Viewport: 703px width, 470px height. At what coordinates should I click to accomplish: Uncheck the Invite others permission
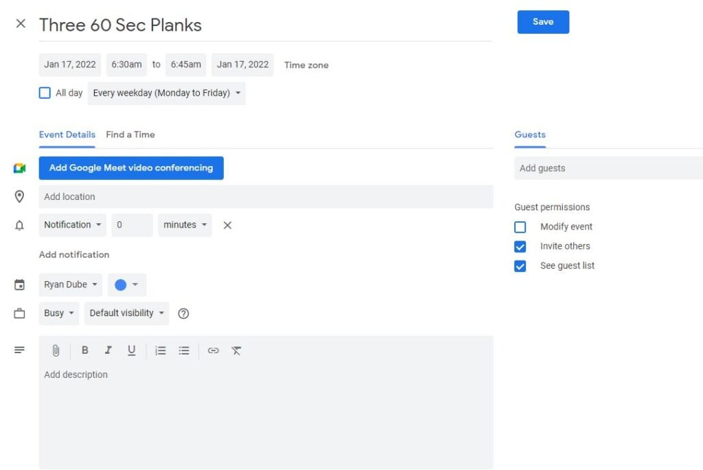(x=520, y=247)
